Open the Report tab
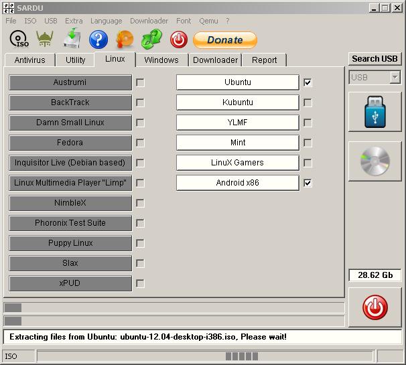 click(264, 60)
